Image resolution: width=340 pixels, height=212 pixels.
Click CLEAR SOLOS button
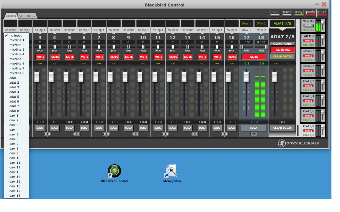pos(282,127)
